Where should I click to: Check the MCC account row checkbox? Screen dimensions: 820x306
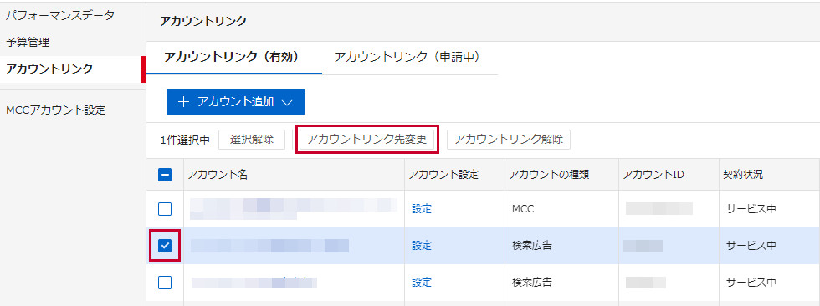coord(165,209)
